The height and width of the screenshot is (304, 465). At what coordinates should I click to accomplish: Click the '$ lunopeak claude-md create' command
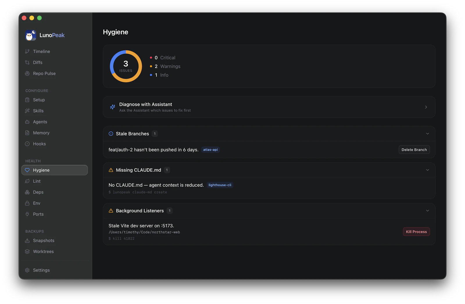pyautogui.click(x=138, y=192)
